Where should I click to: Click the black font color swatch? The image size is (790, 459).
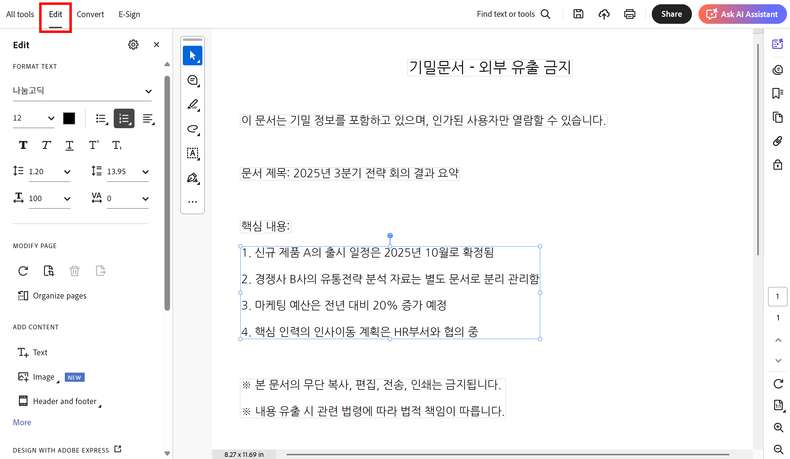[x=69, y=118]
